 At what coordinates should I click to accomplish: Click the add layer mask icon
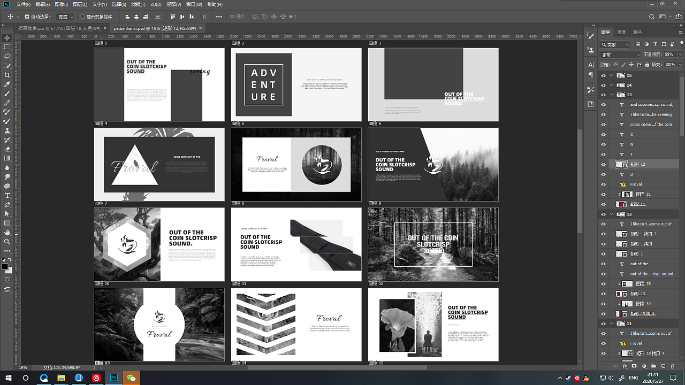coord(634,366)
